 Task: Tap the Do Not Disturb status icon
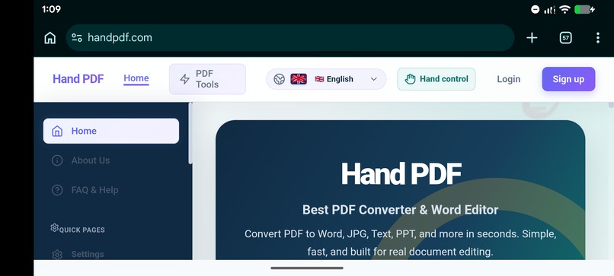coord(535,9)
